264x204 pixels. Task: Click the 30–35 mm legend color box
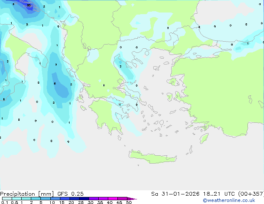94,199
